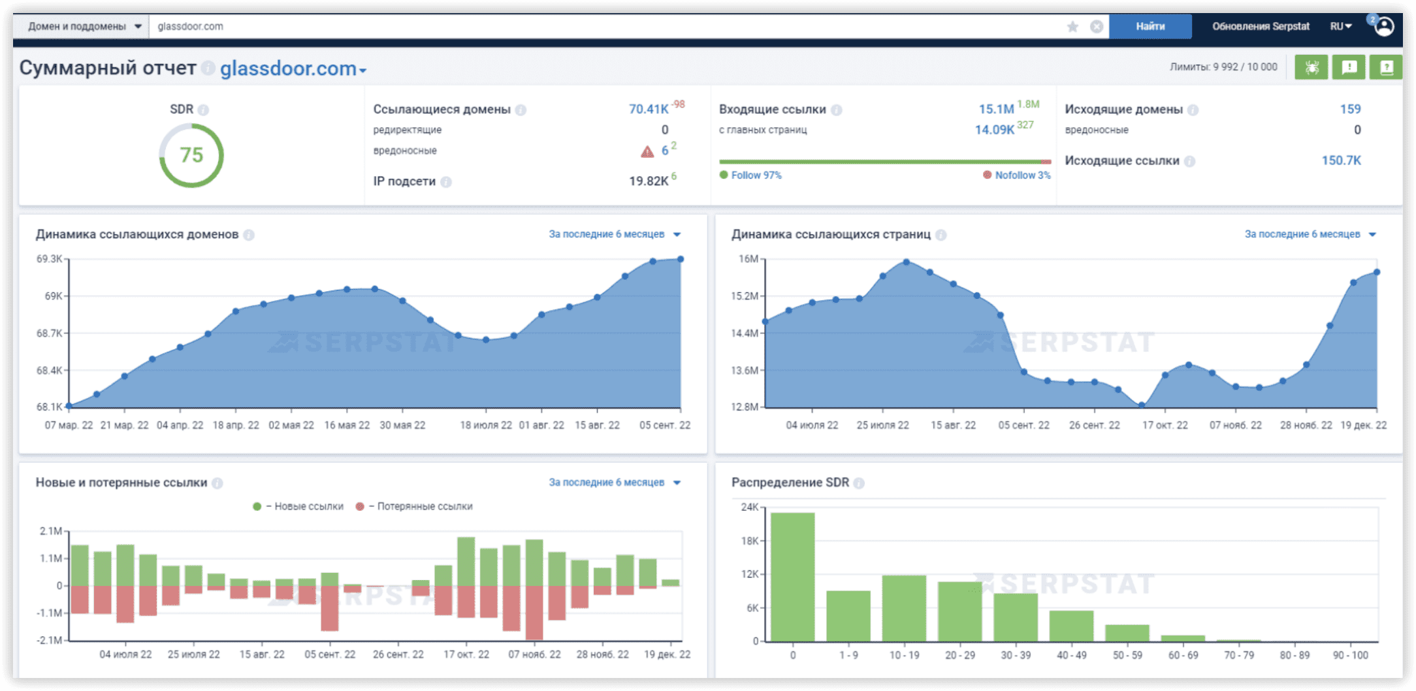This screenshot has width=1416, height=691.
Task: Click into the glassdoor.com search input
Action: coord(607,27)
